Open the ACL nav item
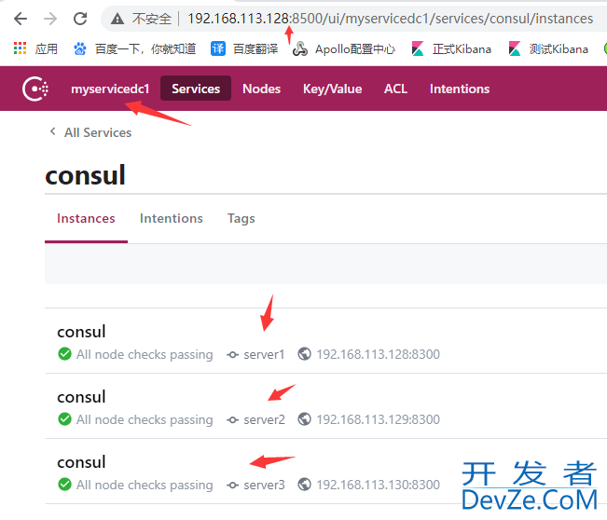 [395, 89]
